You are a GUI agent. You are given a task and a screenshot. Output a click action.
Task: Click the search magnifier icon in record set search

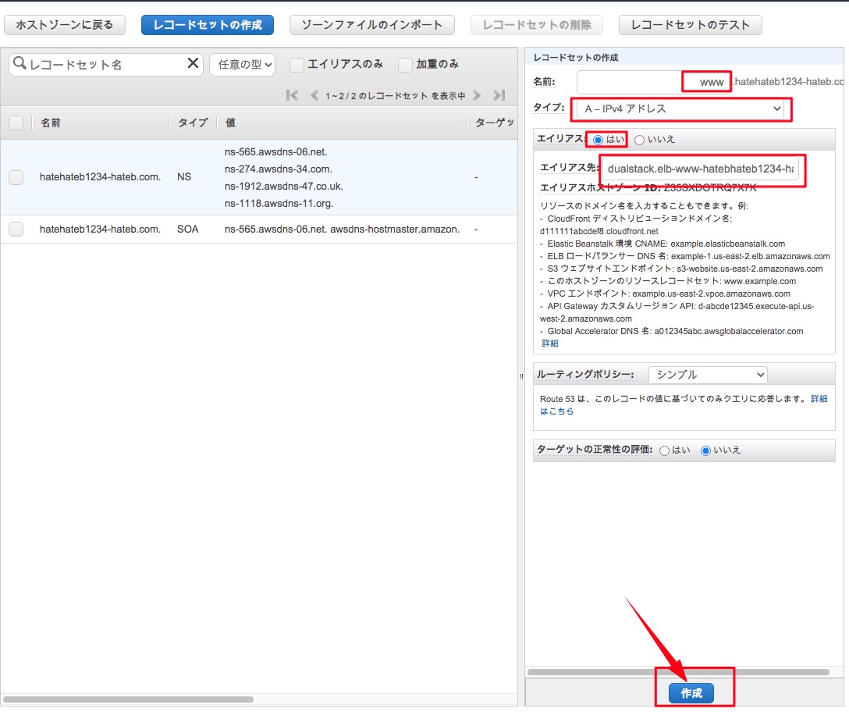(x=20, y=63)
